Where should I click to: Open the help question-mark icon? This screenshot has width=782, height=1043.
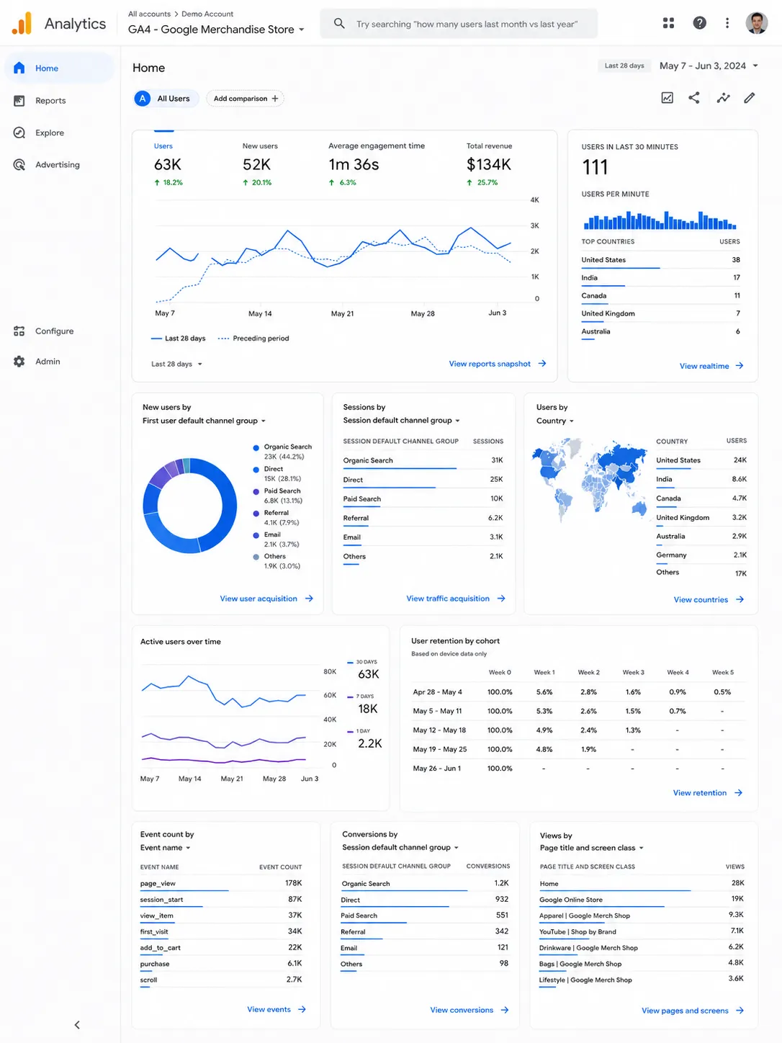tap(699, 23)
